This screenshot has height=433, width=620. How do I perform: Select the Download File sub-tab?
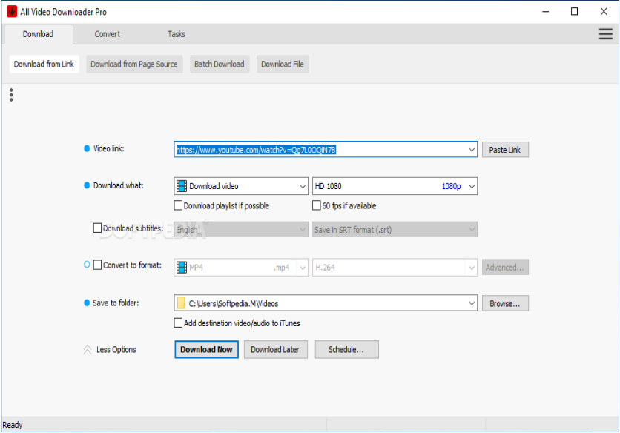point(283,64)
